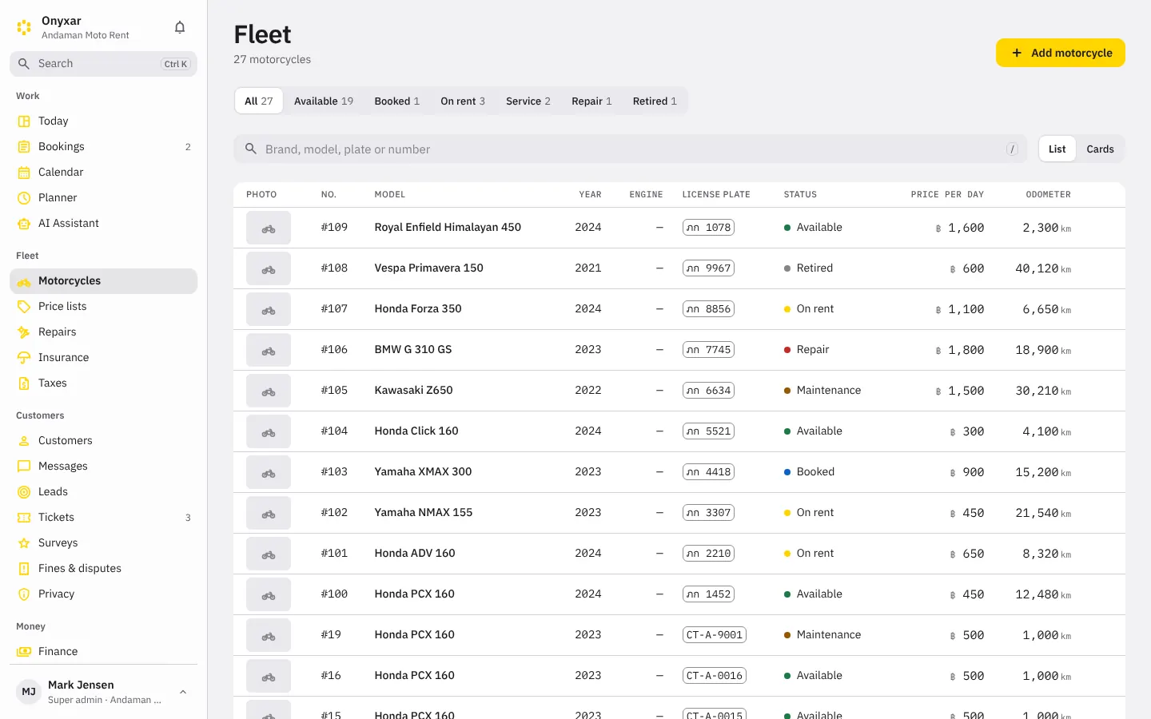
Task: Go to Leads page
Action: [x=103, y=492]
